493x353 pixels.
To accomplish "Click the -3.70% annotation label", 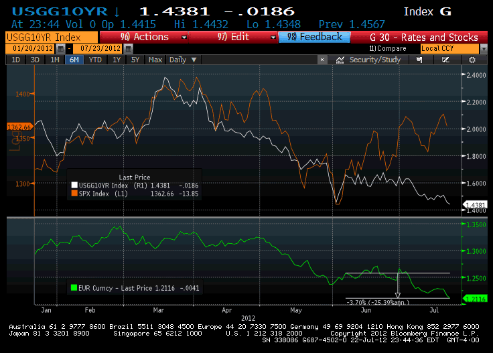I will click(378, 302).
